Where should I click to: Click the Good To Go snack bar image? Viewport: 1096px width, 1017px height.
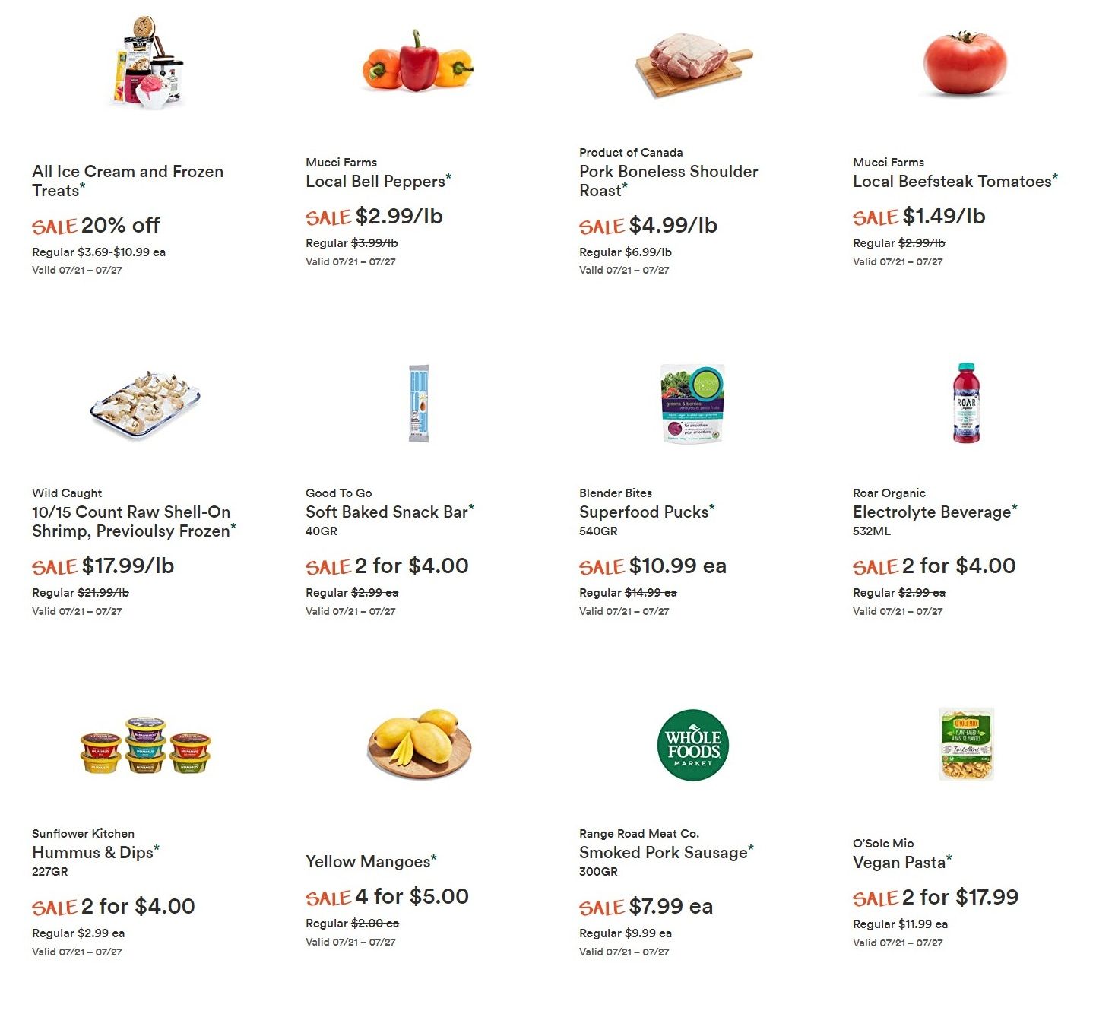[419, 404]
